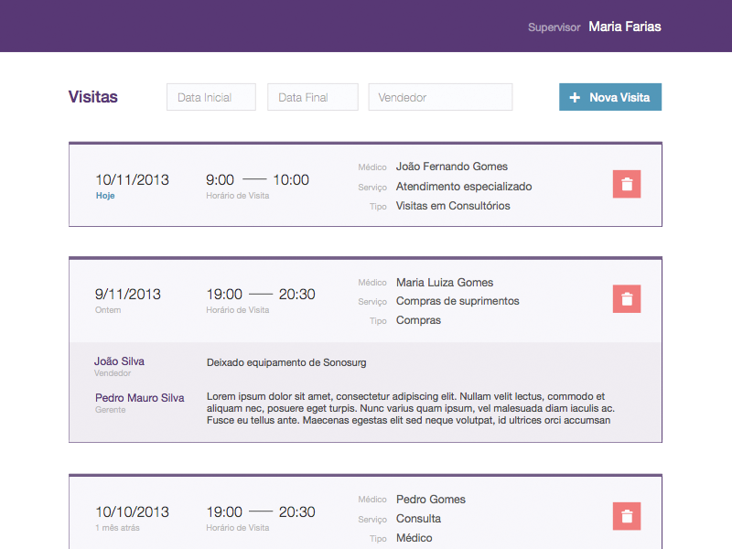Click the Data Final field
Image resolution: width=732 pixels, height=549 pixels.
coord(312,96)
